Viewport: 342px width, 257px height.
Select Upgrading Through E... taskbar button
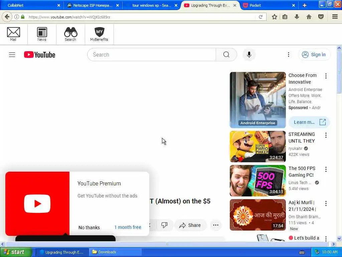(x=62, y=252)
